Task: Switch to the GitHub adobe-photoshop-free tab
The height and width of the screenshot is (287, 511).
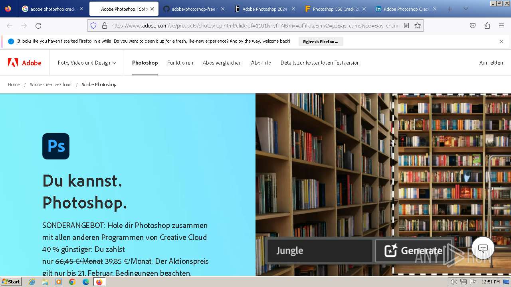Action: coord(194,9)
